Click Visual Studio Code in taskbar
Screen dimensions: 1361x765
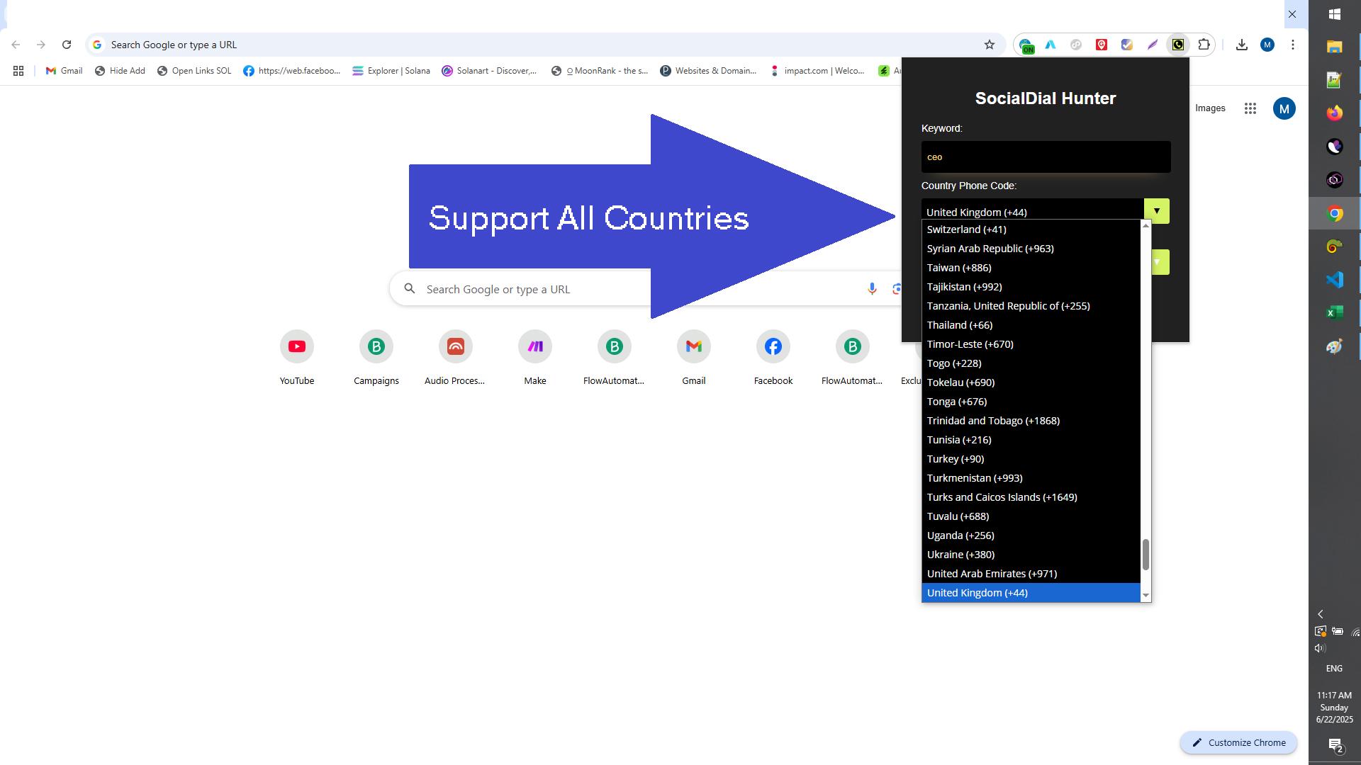1334,280
